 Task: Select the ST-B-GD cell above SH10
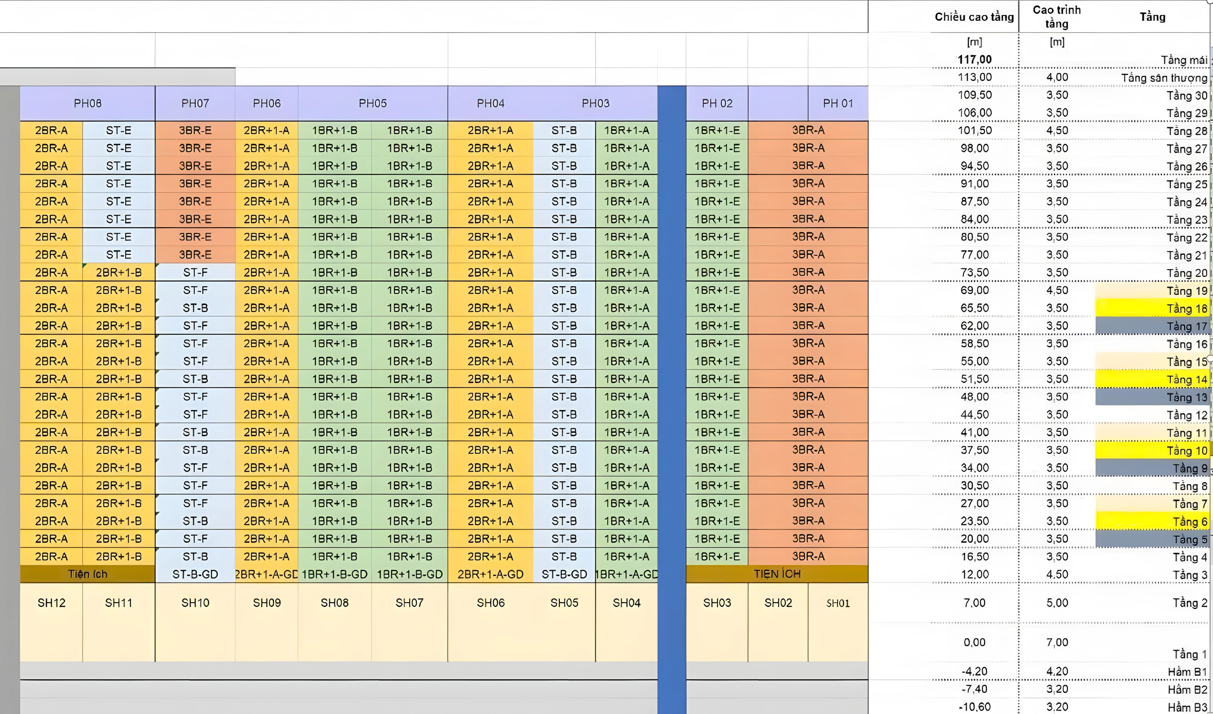(x=195, y=574)
